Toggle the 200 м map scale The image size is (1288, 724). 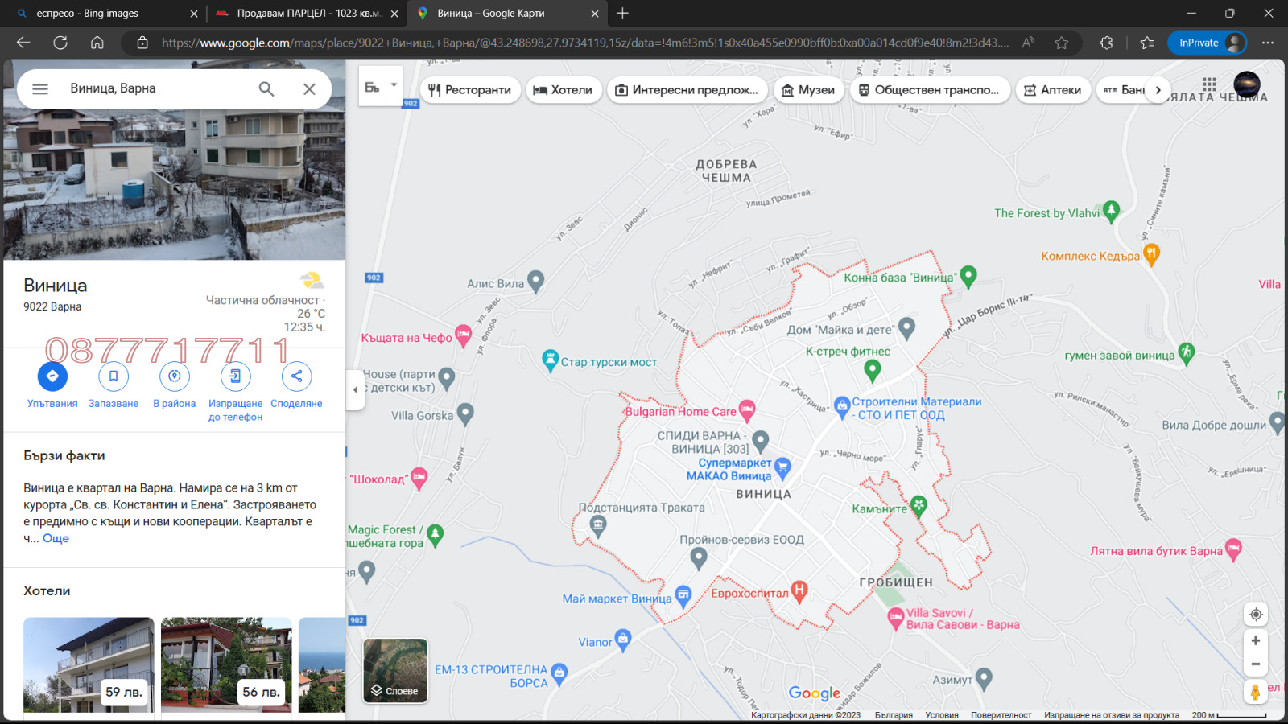[x=1229, y=715]
